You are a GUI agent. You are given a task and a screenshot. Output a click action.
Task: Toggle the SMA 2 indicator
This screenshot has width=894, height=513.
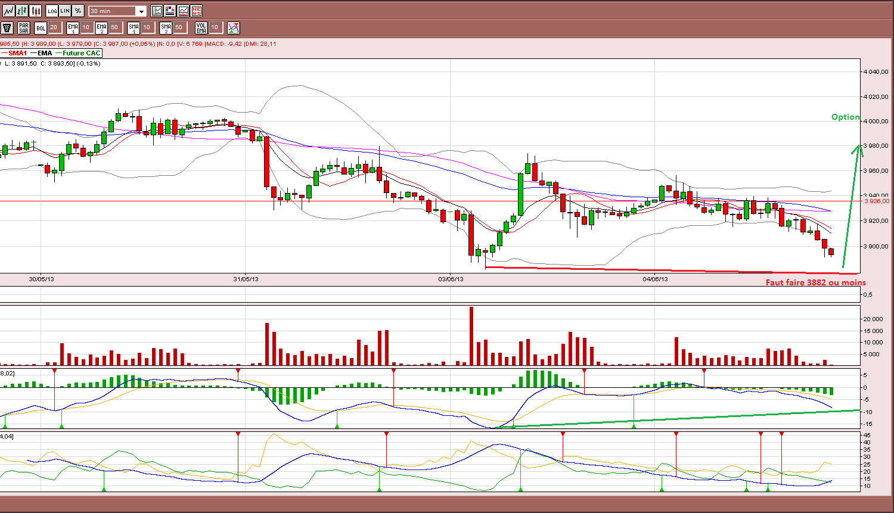pos(166,27)
